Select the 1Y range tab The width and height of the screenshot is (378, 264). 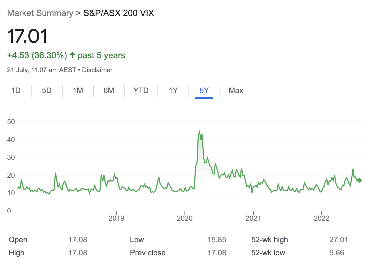pyautogui.click(x=173, y=90)
